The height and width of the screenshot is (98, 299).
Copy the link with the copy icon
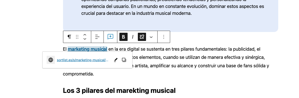pos(124,60)
